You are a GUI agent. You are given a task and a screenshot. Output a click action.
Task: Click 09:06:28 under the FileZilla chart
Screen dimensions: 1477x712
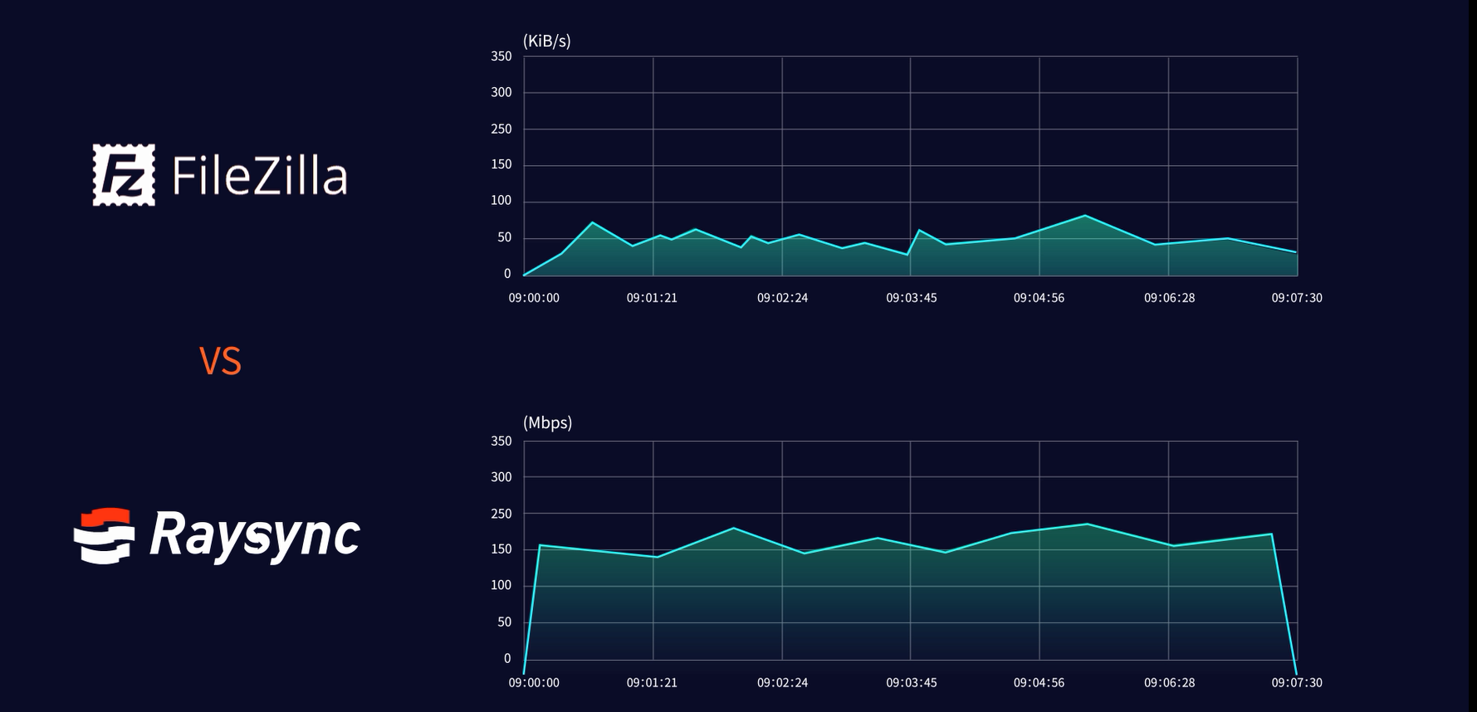pos(1170,298)
